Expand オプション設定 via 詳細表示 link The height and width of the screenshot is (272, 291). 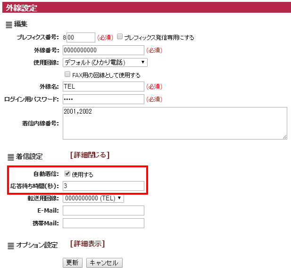[87, 244]
